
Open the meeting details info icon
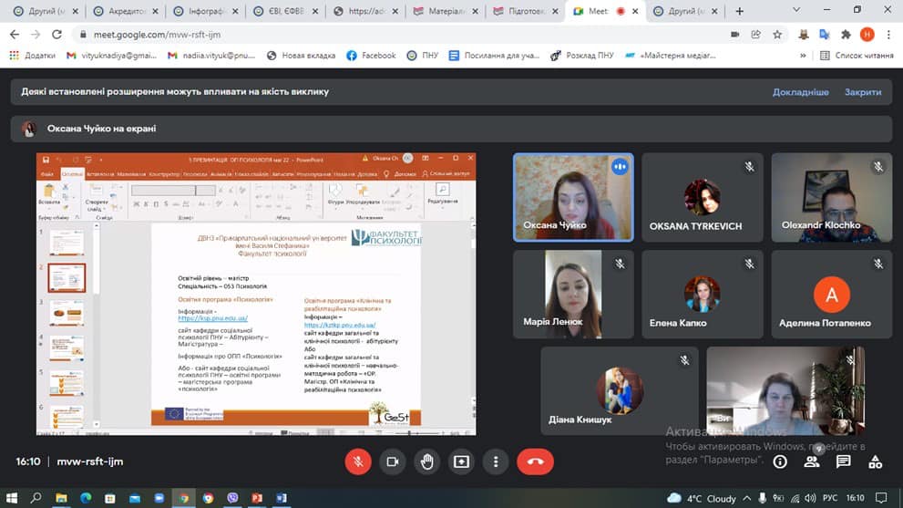click(780, 462)
